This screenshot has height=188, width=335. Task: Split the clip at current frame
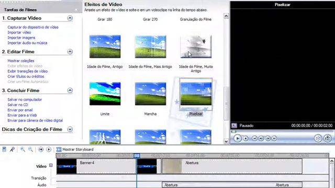(318, 138)
